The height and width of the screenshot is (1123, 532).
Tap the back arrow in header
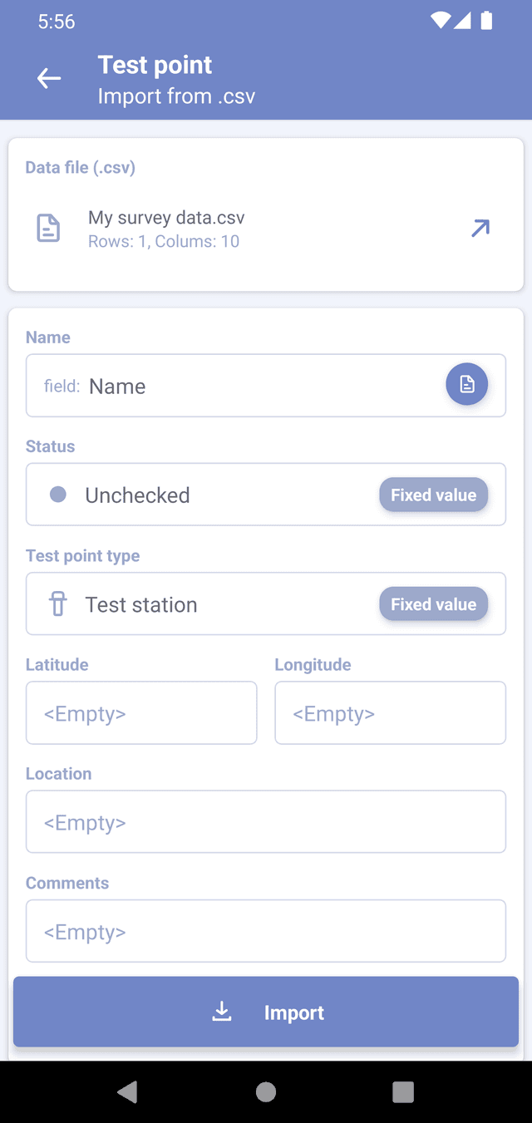pos(49,79)
